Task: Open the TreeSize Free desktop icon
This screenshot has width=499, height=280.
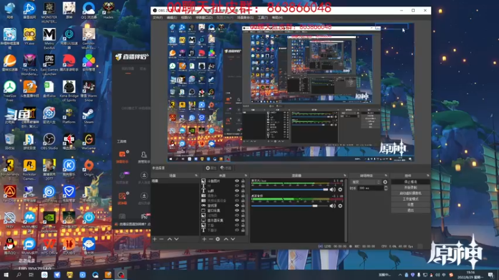Action: pos(9,91)
